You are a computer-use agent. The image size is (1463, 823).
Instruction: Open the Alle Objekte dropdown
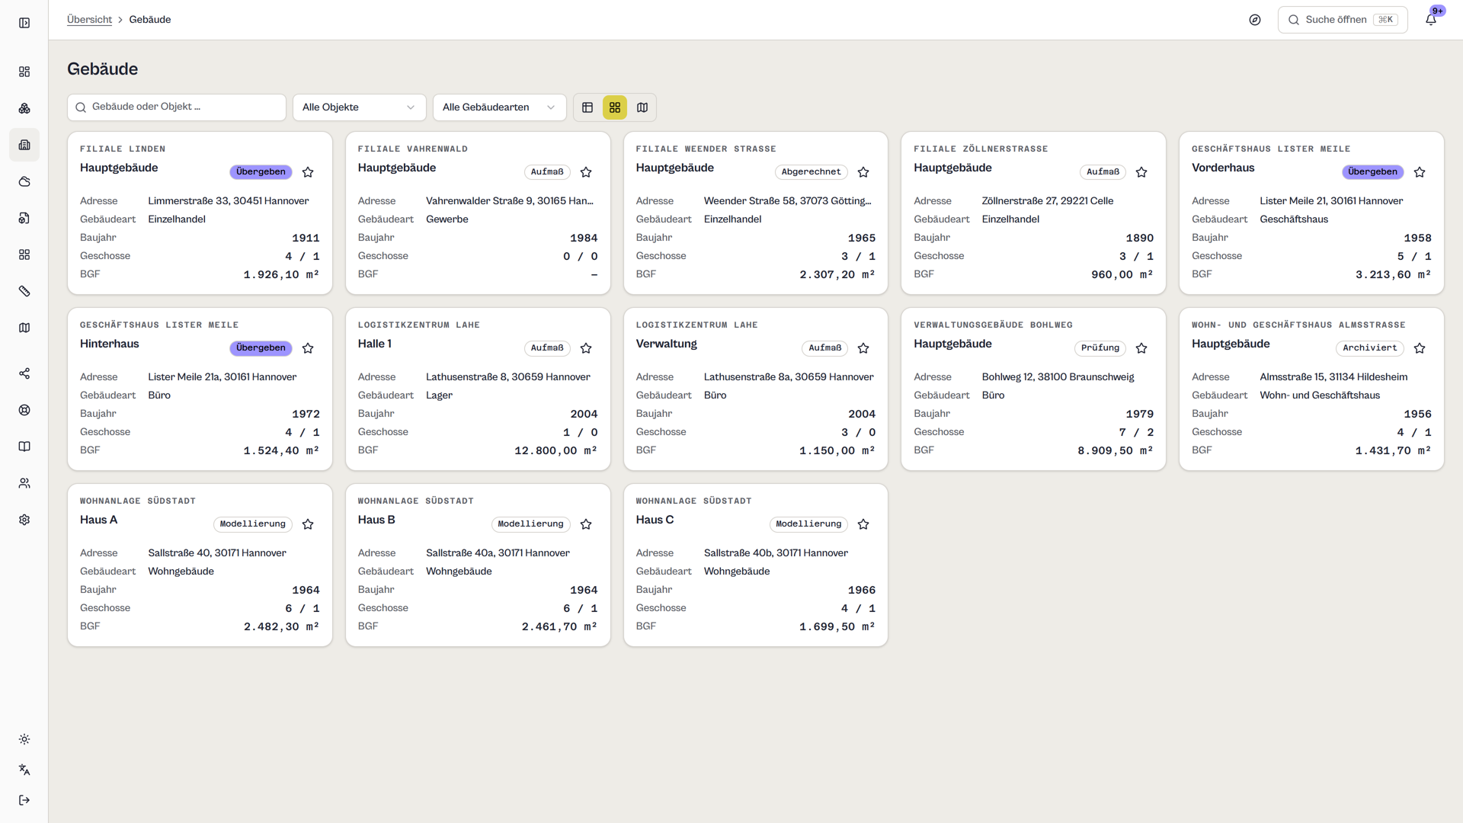pos(359,107)
